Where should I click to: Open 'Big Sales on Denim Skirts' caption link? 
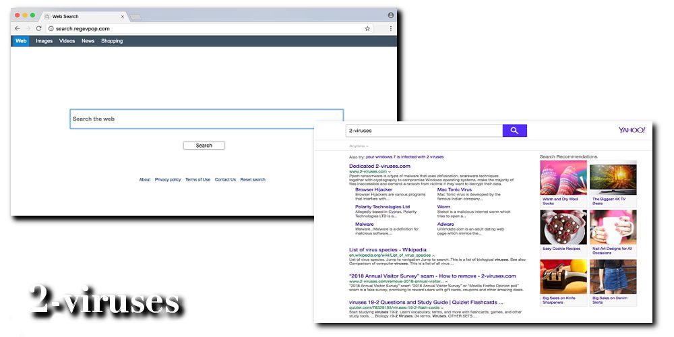[x=609, y=301]
